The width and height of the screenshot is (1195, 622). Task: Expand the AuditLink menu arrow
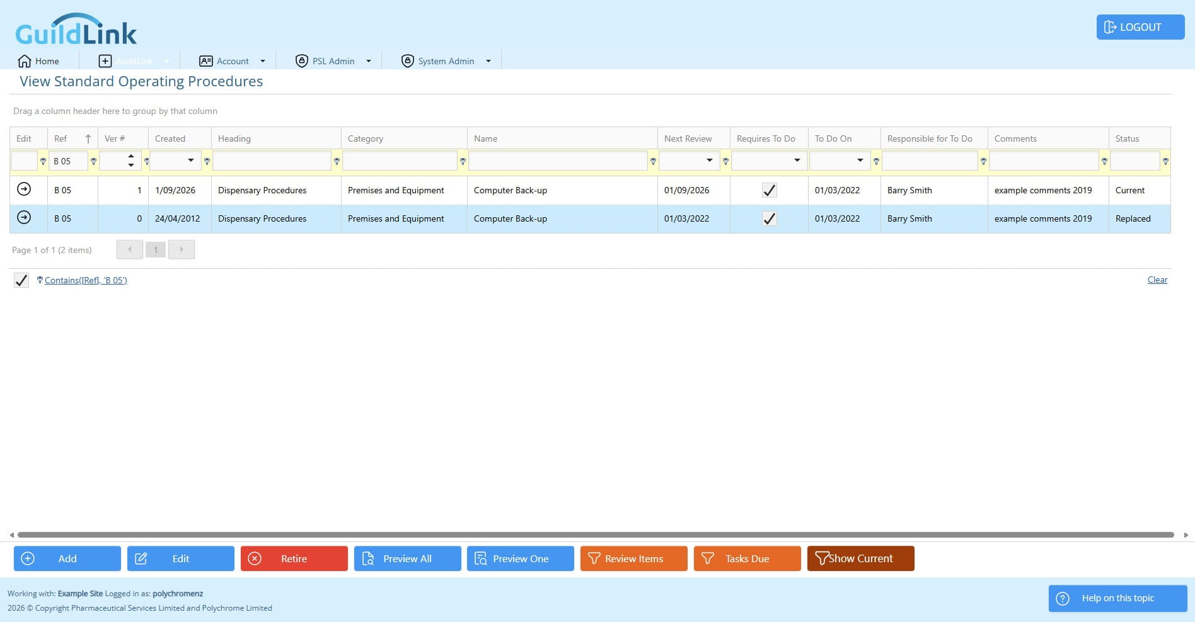pyautogui.click(x=167, y=61)
